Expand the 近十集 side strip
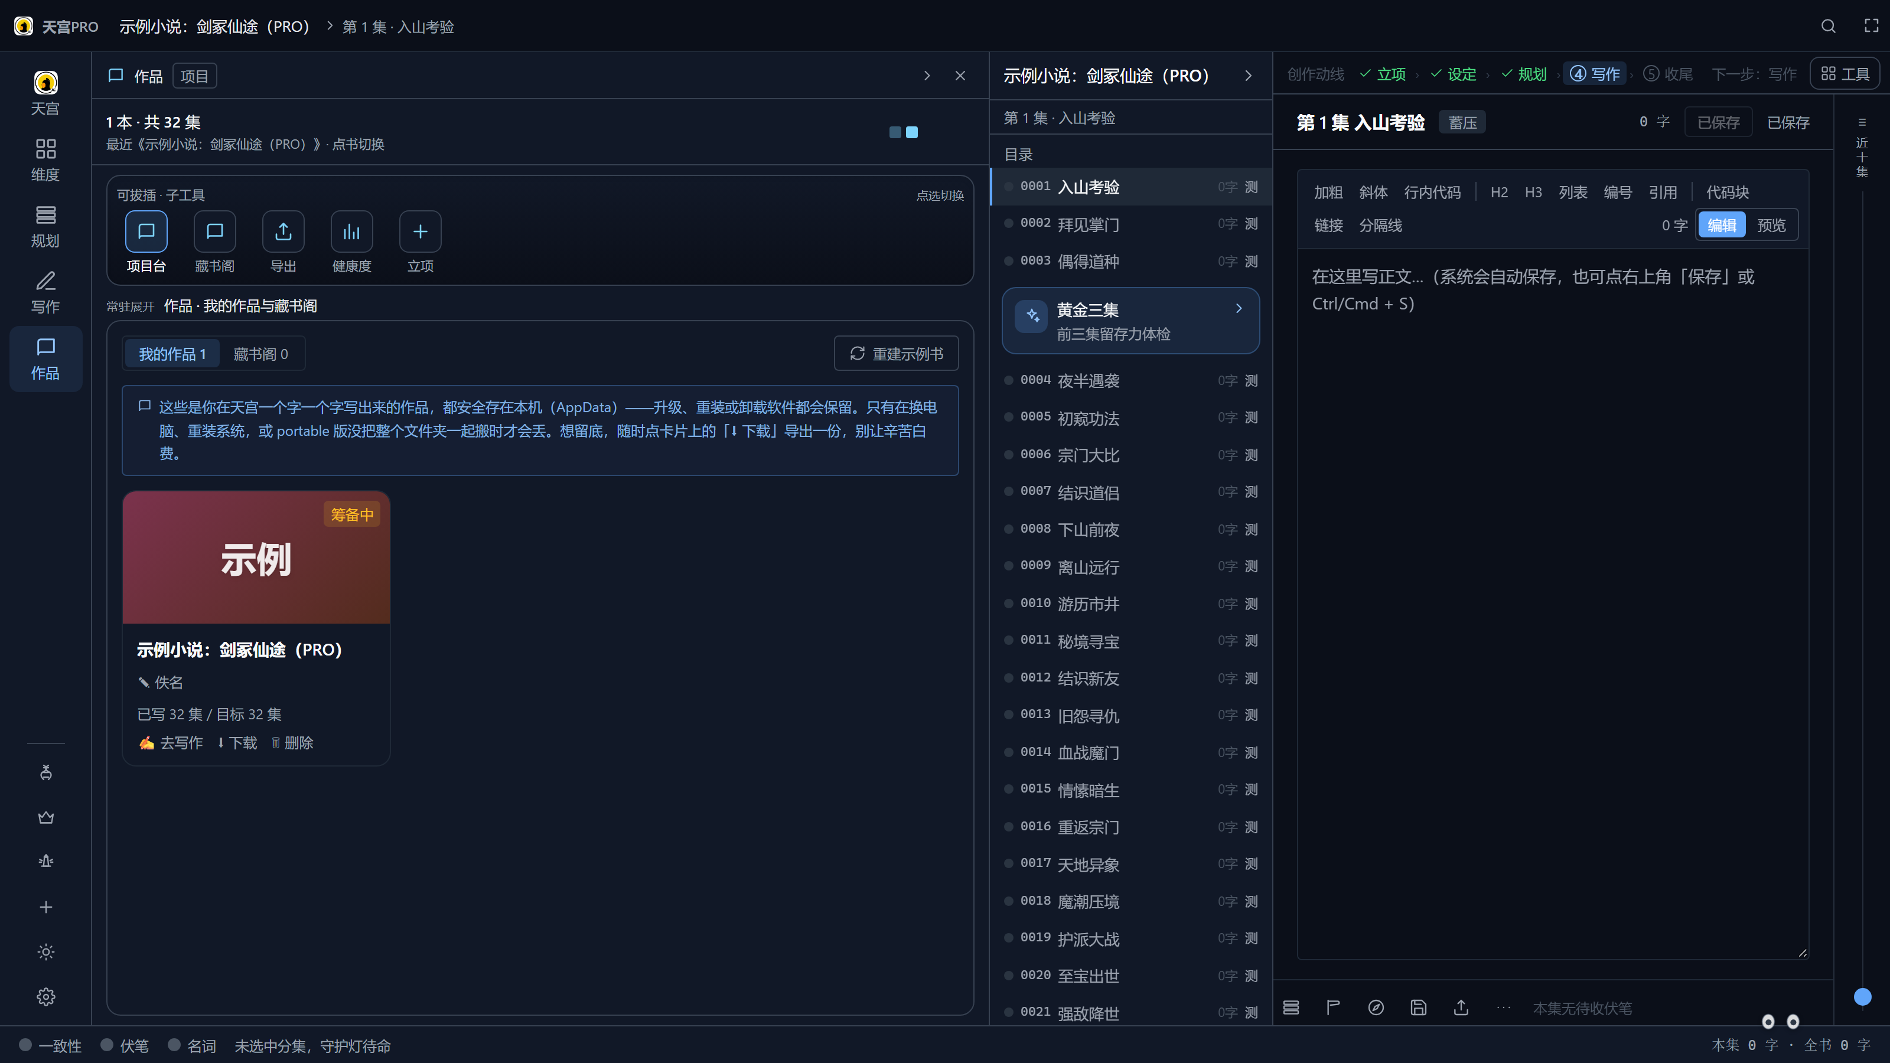1890x1063 pixels. click(1862, 148)
